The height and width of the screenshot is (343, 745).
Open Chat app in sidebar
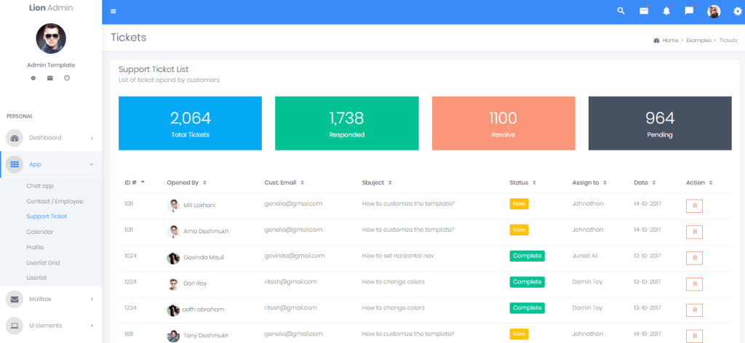click(x=40, y=186)
